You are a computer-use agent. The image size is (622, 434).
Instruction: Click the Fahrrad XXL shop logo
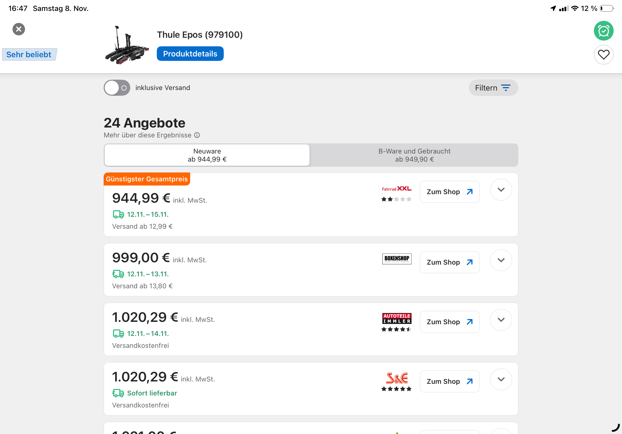point(396,189)
